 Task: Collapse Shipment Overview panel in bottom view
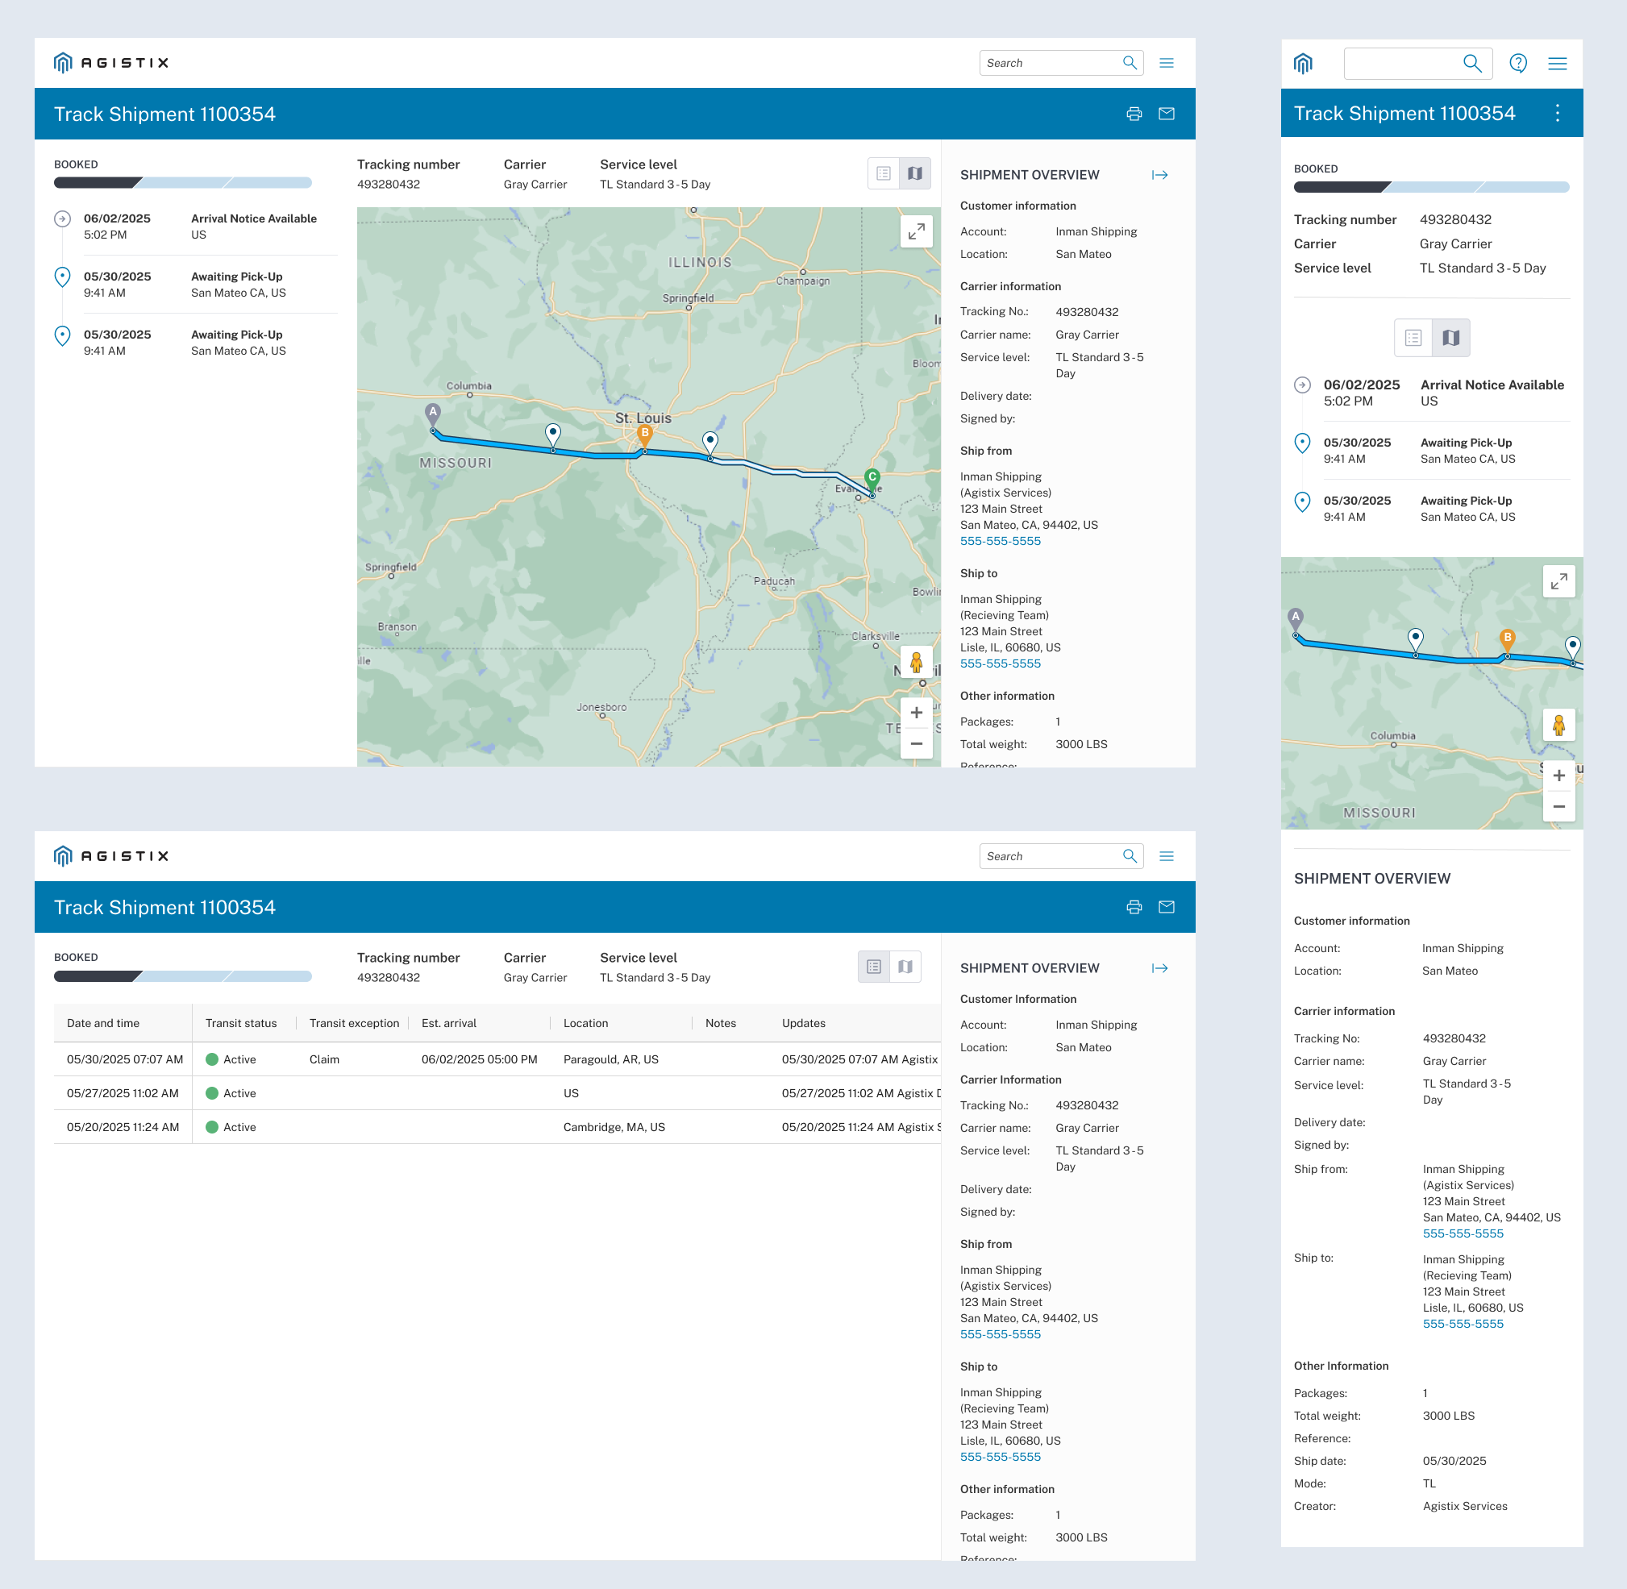pyautogui.click(x=1159, y=968)
